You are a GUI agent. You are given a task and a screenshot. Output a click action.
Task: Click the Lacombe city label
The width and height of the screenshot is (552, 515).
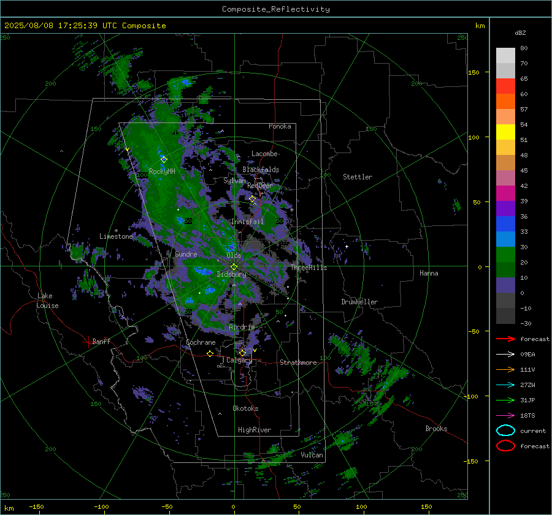(264, 154)
